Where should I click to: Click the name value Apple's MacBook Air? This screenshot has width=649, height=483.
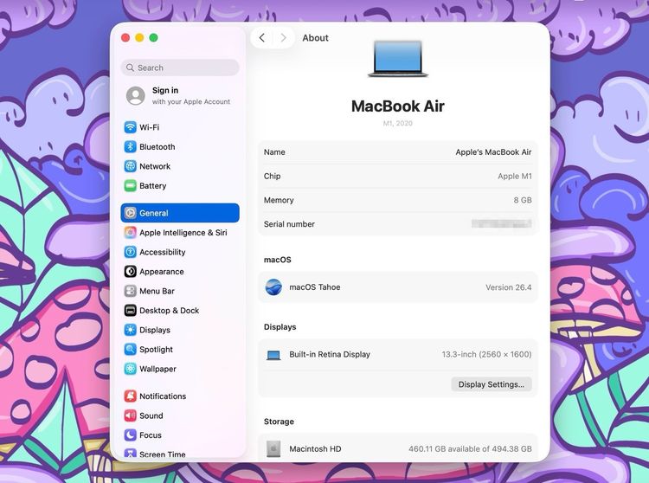(x=493, y=151)
